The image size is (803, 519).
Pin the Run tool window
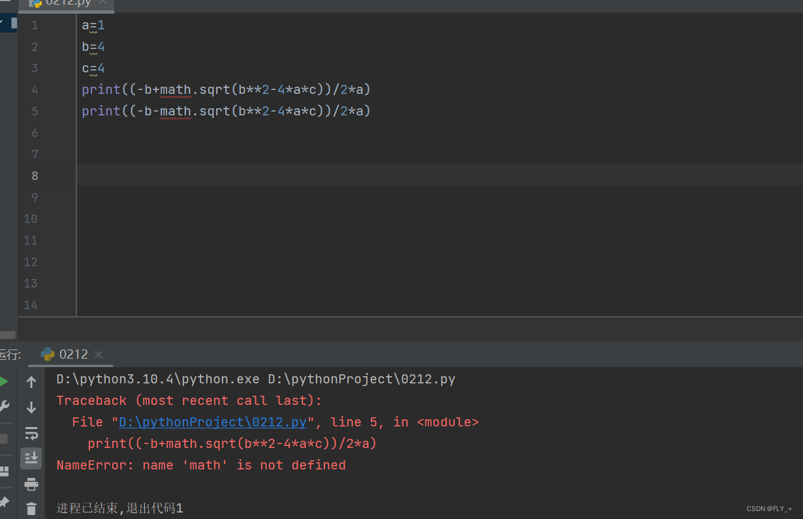click(5, 501)
